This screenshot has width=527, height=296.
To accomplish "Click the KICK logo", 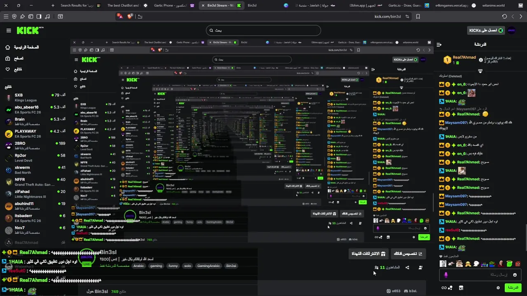I will click(x=30, y=30).
